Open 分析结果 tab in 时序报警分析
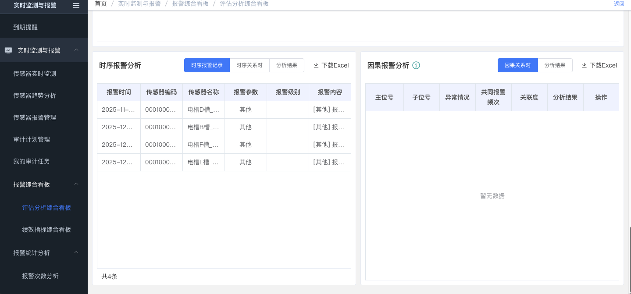 coord(287,65)
